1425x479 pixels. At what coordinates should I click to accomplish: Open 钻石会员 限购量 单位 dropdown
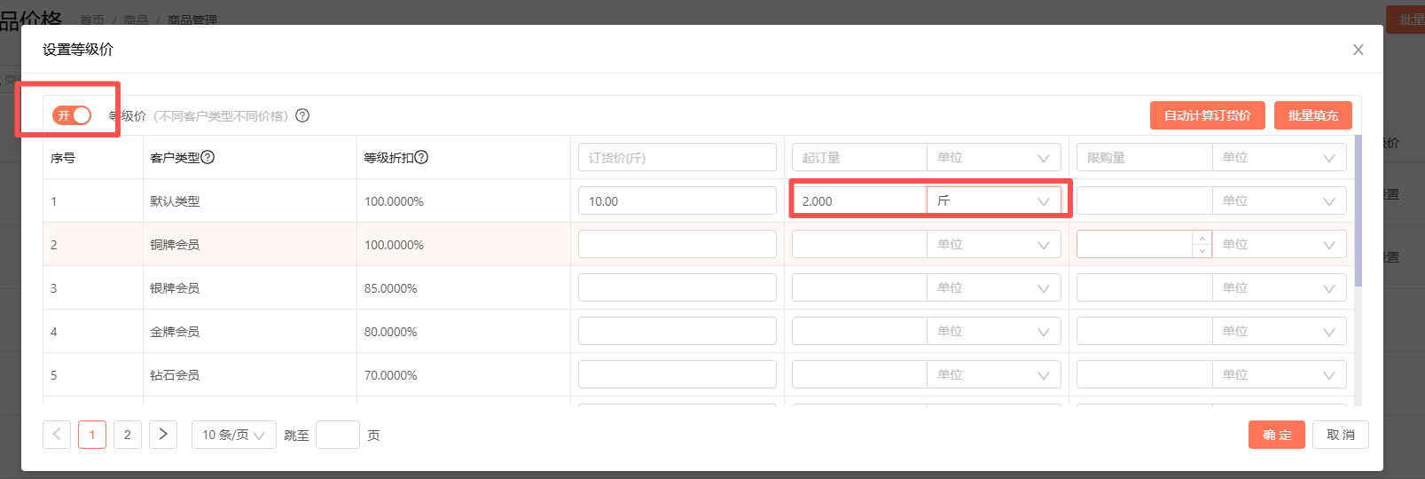point(1280,374)
